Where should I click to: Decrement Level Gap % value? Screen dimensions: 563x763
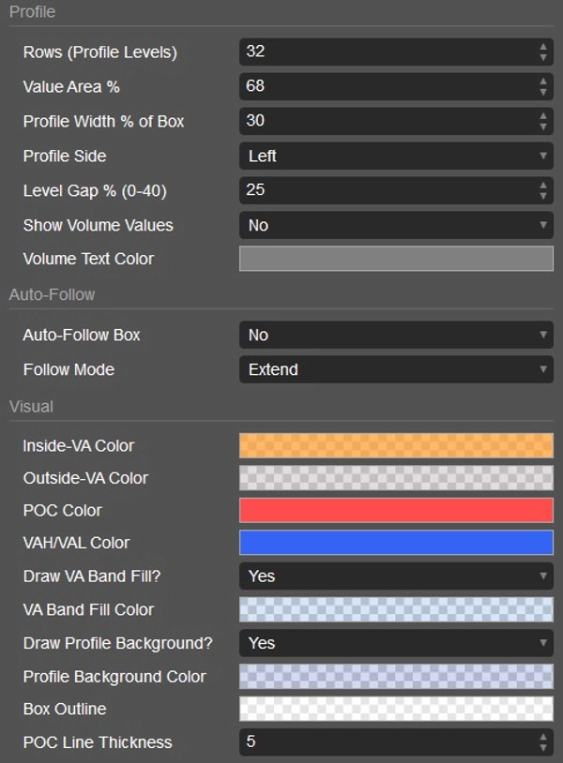[x=544, y=195]
